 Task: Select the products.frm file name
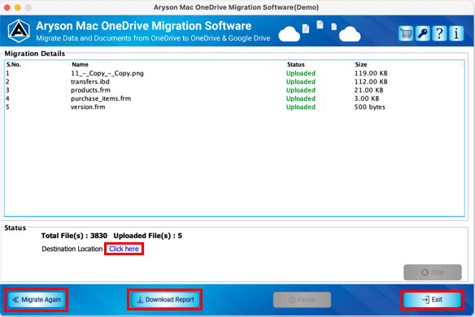90,90
